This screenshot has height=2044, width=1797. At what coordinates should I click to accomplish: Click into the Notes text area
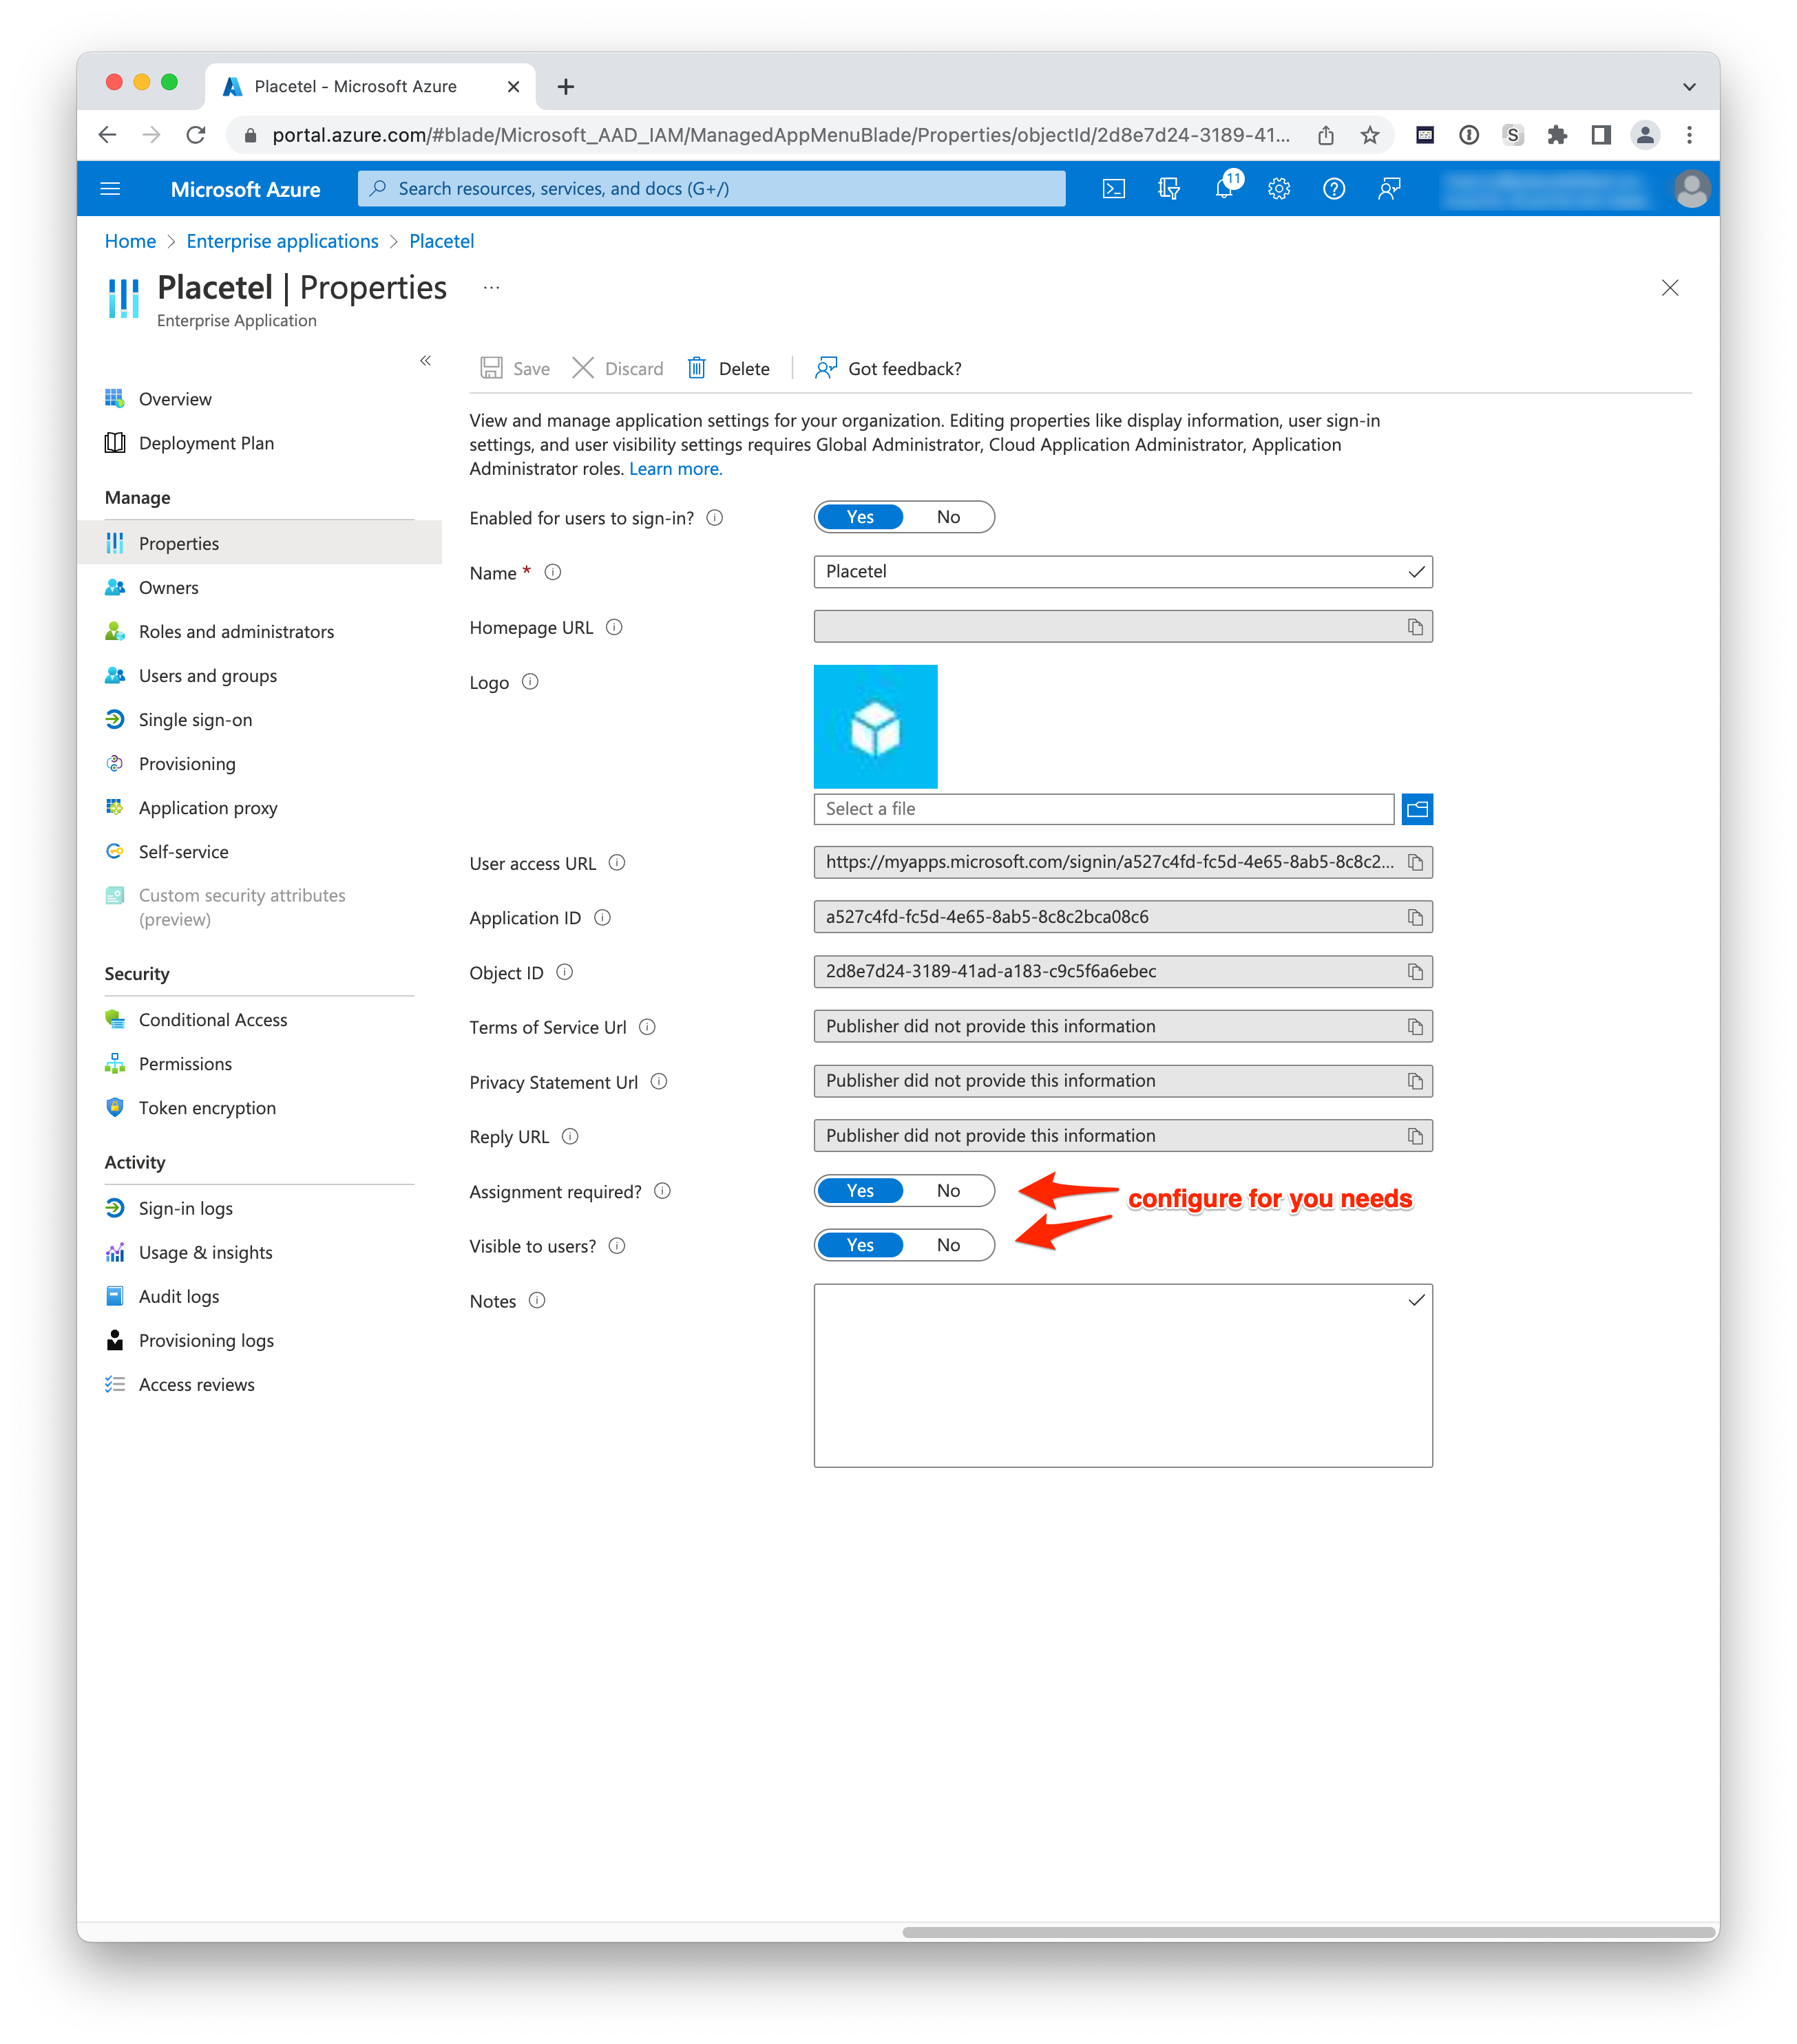click(x=1122, y=1375)
